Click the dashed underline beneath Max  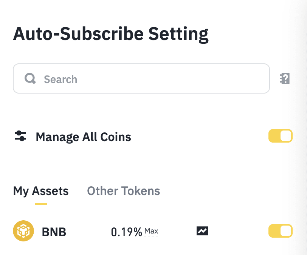[151, 237]
